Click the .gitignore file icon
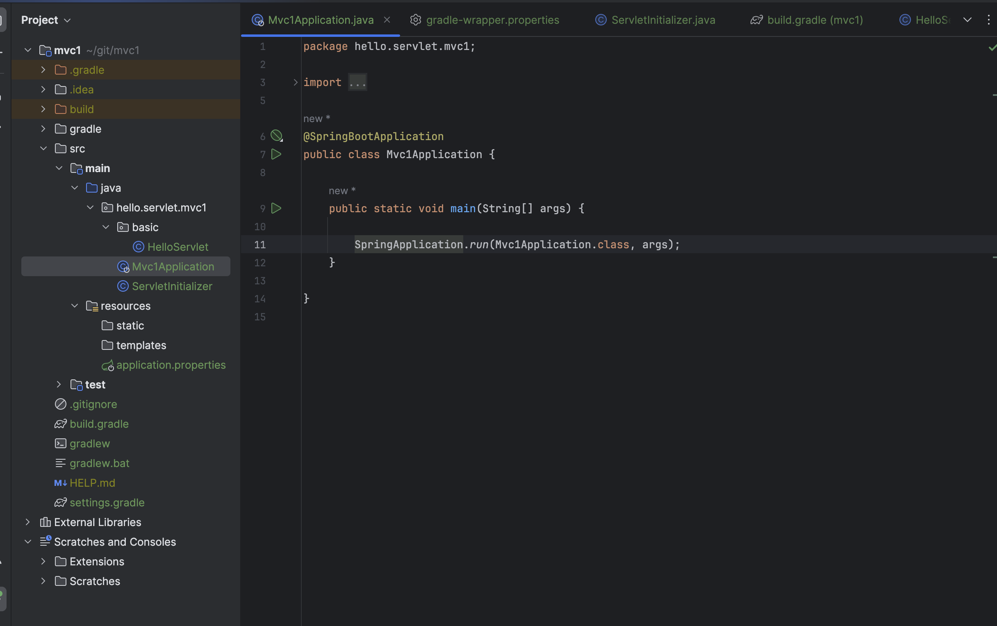This screenshot has width=997, height=626. tap(60, 404)
